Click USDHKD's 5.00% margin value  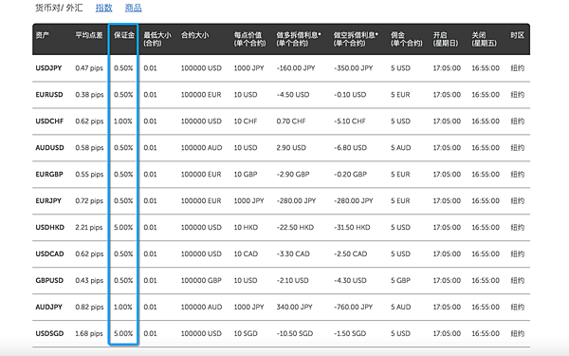pyautogui.click(x=123, y=227)
